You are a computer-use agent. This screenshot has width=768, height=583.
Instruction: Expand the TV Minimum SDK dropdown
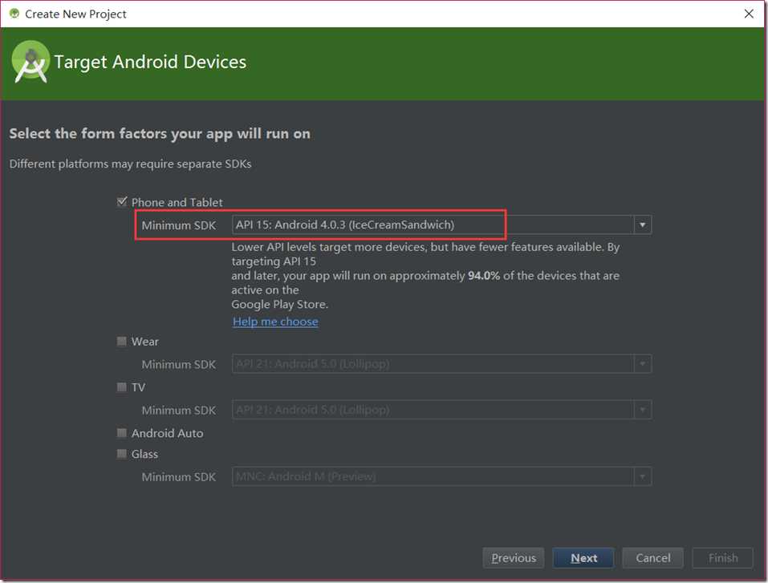(x=642, y=410)
